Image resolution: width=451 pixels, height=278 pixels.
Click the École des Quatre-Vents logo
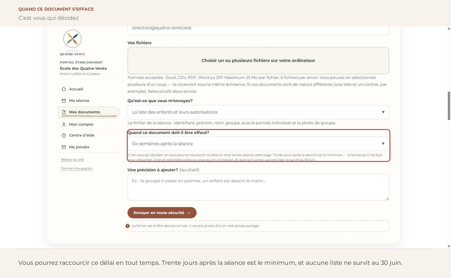(x=72, y=43)
